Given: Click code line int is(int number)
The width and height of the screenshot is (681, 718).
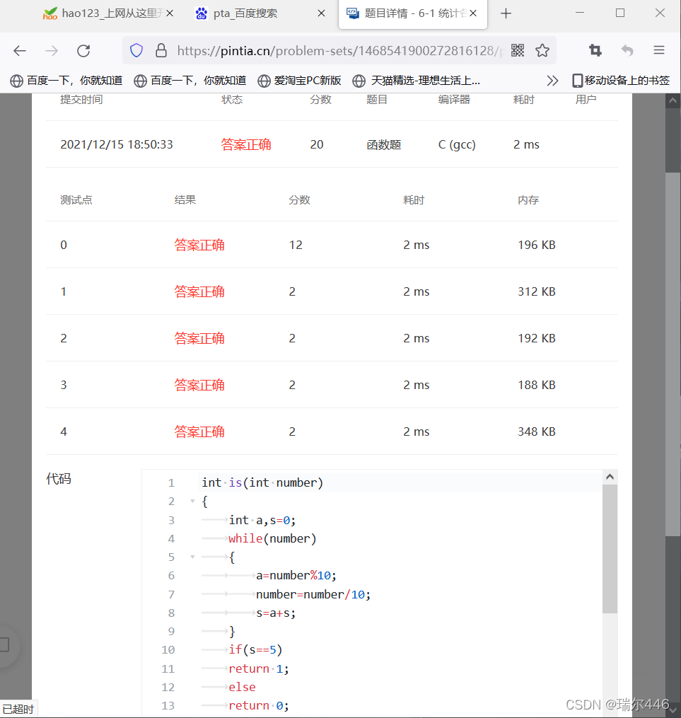Looking at the screenshot, I should (262, 482).
